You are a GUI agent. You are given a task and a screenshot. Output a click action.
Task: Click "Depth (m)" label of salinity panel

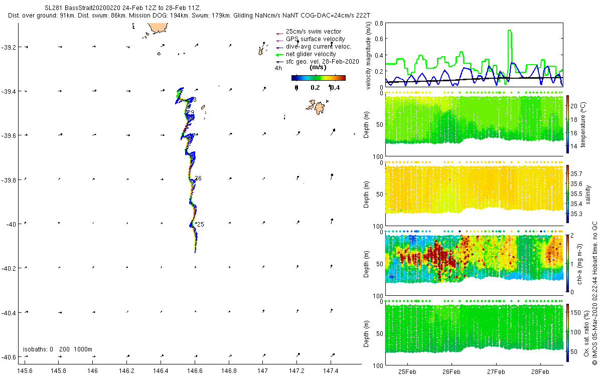pyautogui.click(x=367, y=194)
